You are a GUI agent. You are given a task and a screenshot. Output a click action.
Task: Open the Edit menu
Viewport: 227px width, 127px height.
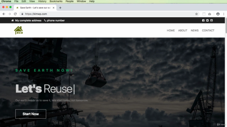(24, 1)
